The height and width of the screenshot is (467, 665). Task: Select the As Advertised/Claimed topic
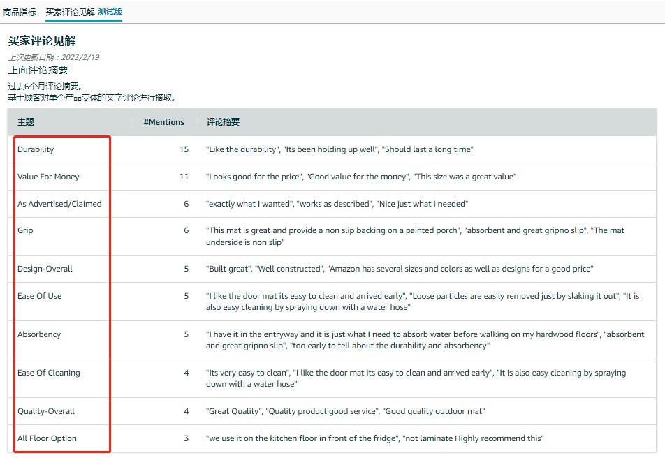[59, 203]
